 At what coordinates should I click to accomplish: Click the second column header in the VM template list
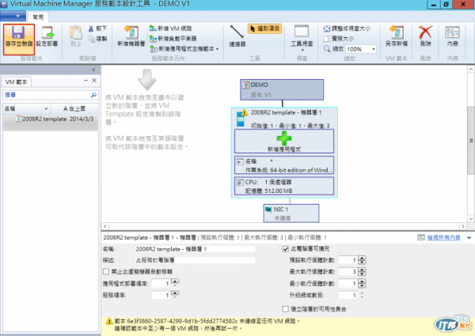coord(74,108)
